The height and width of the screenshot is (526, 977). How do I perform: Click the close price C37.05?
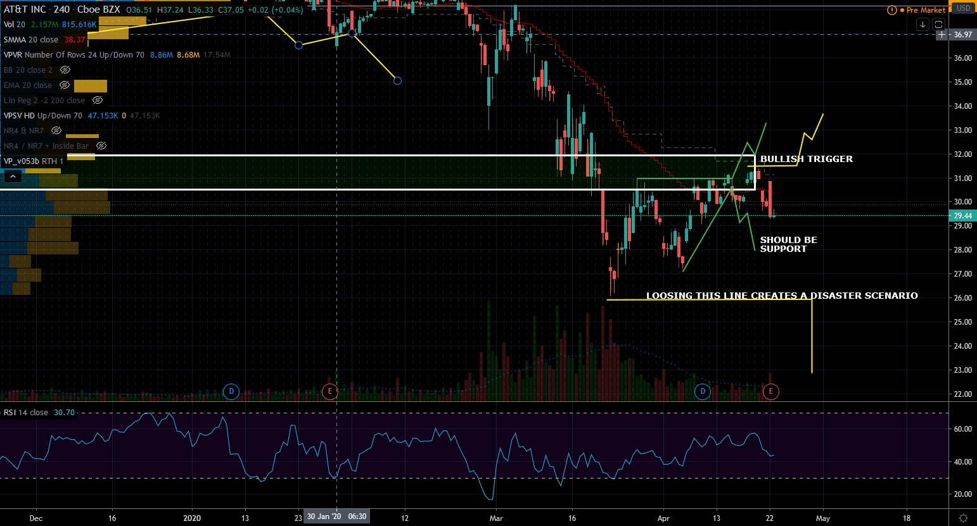coord(231,10)
